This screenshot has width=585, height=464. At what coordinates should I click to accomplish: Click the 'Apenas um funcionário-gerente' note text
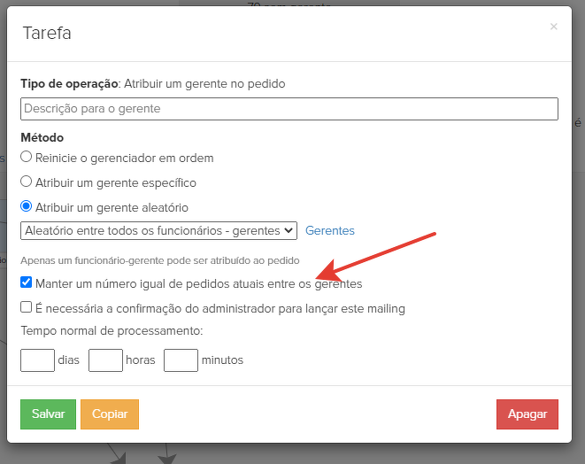[160, 260]
